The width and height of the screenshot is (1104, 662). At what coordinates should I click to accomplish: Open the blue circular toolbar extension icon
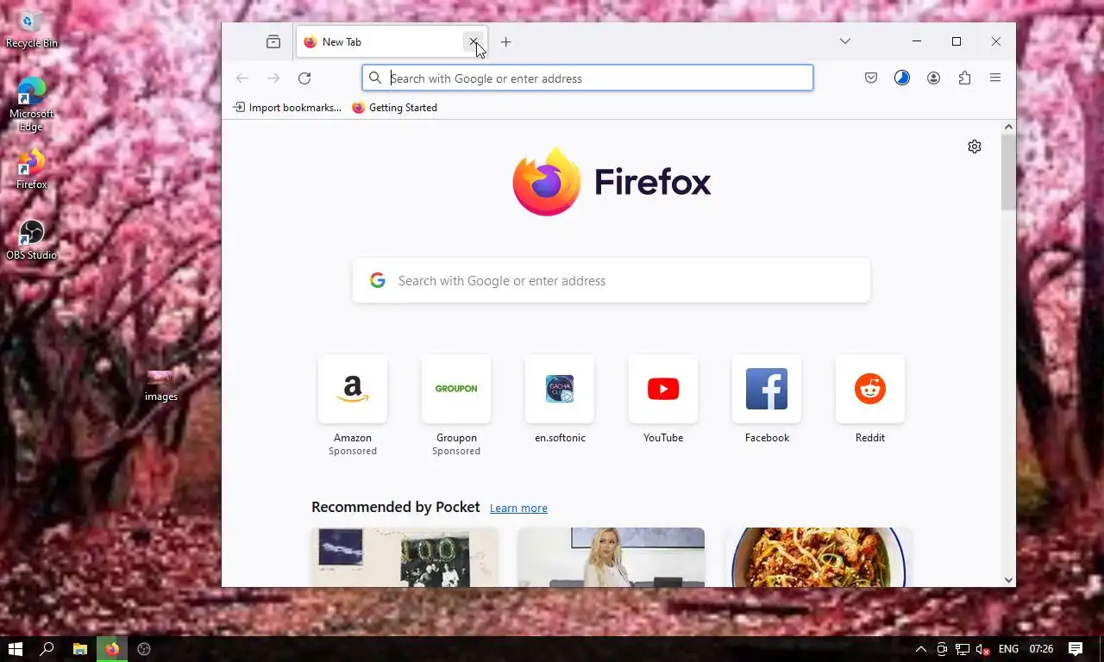(x=902, y=78)
